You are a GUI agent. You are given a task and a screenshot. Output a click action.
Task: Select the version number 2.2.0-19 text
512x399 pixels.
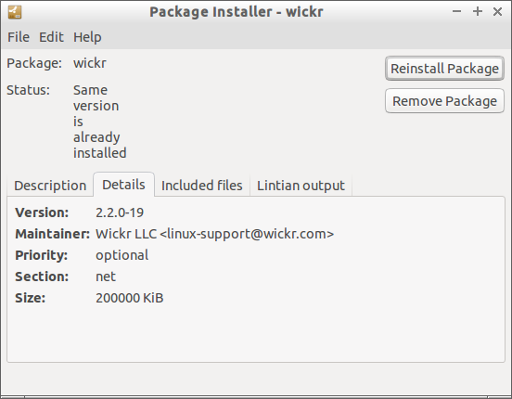click(120, 212)
